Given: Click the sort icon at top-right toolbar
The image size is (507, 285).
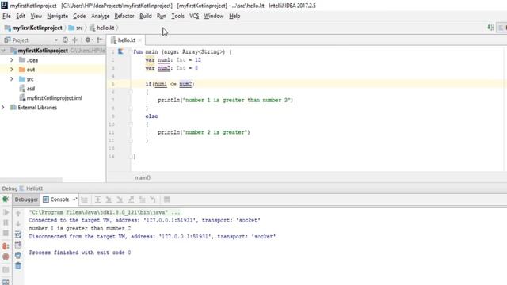Looking at the screenshot, I should pos(490,28).
